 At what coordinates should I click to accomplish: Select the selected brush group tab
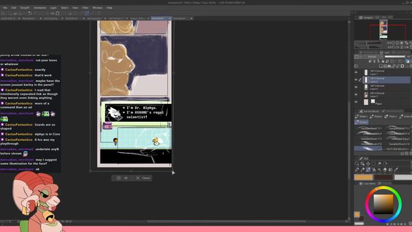coord(361,122)
